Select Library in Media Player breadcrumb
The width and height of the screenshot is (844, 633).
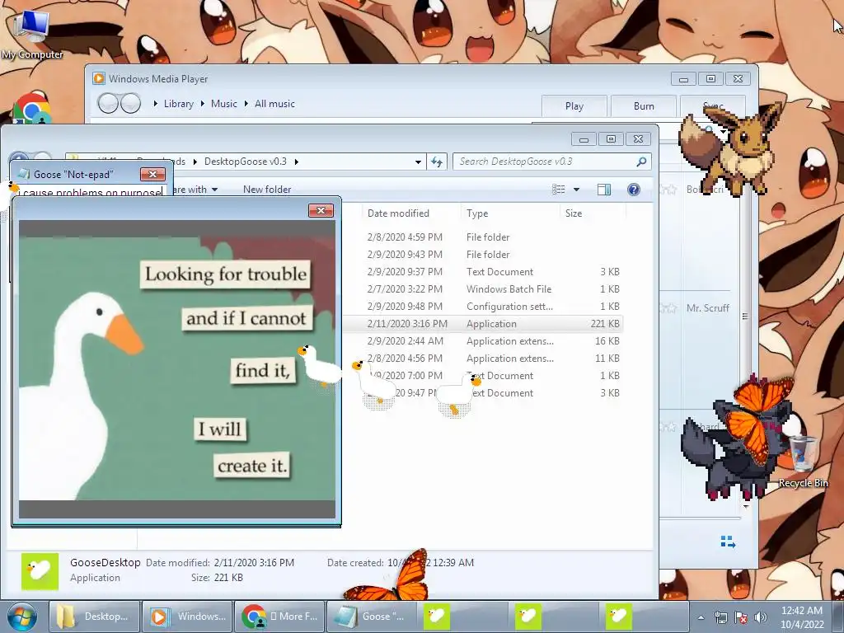pyautogui.click(x=178, y=104)
